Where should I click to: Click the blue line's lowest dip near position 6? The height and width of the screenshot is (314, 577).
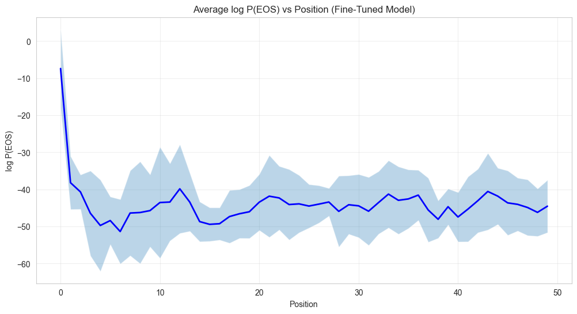(120, 232)
